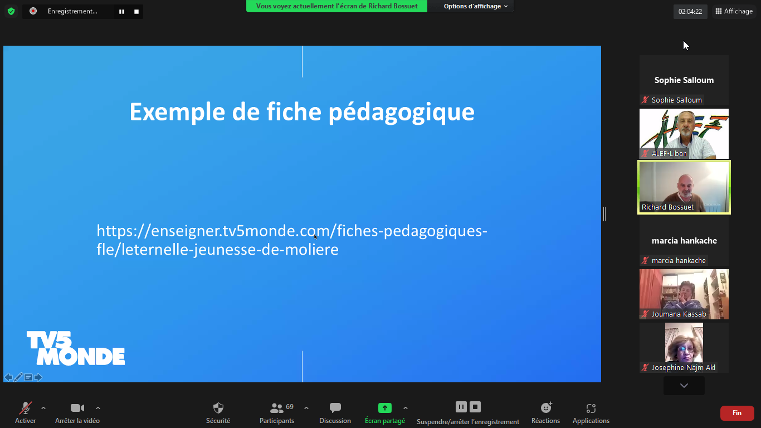Image resolution: width=761 pixels, height=428 pixels.
Task: Select the slideshow pen tool
Action: 18,377
